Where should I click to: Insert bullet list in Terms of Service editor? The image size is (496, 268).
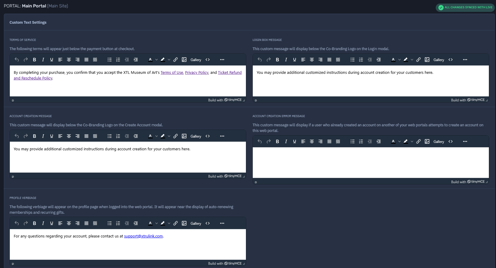pos(110,60)
